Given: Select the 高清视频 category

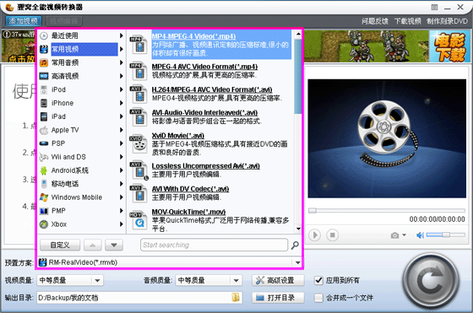Looking at the screenshot, I should [x=81, y=76].
